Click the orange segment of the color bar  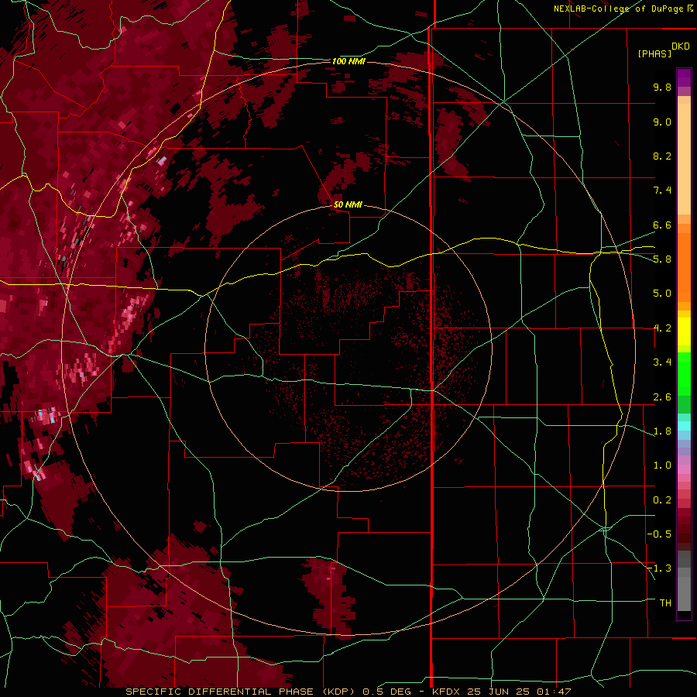[x=684, y=268]
